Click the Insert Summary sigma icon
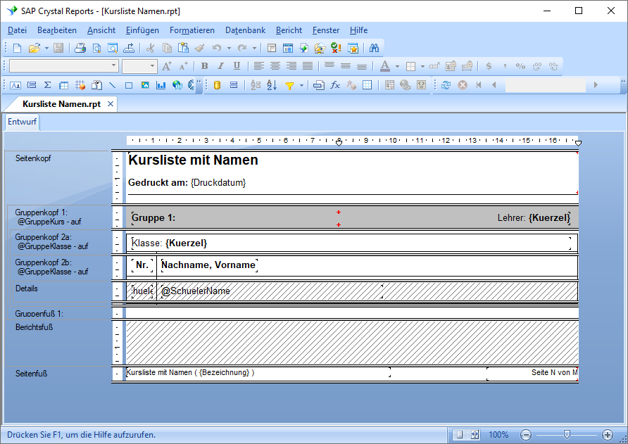This screenshot has width=628, height=444. click(x=48, y=85)
